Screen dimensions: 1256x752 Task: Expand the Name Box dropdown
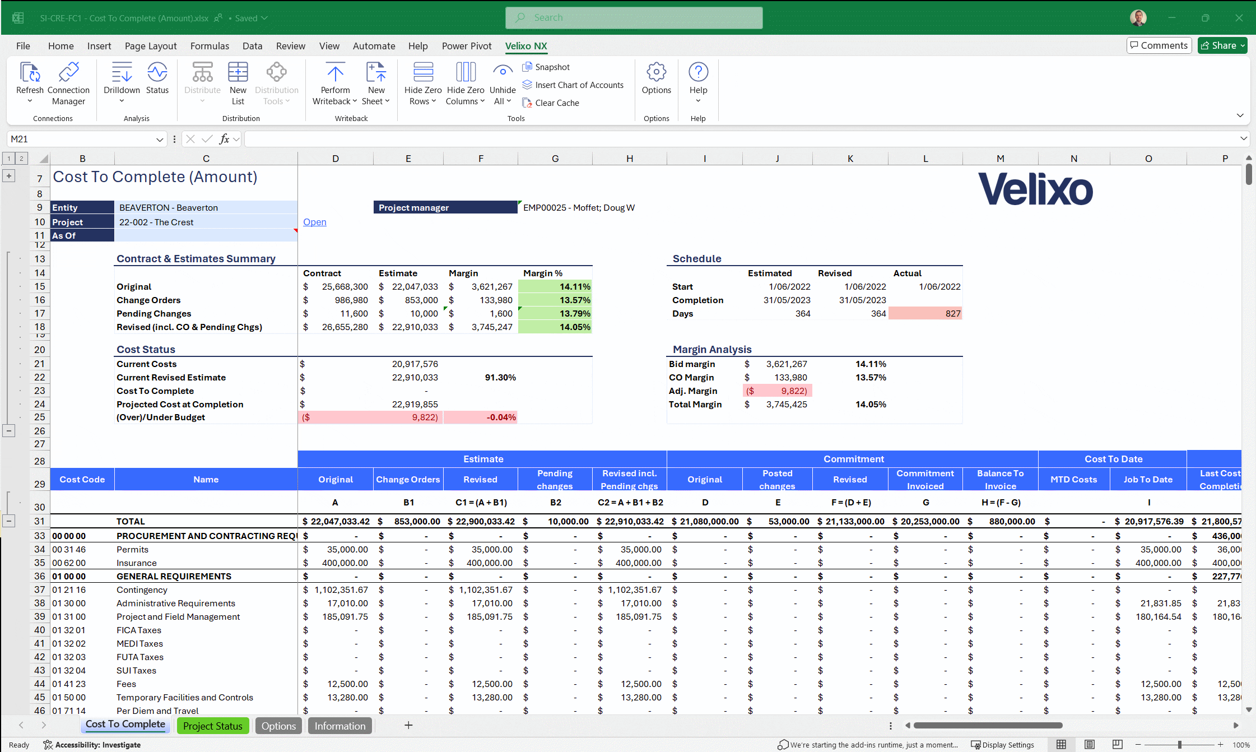click(x=160, y=140)
